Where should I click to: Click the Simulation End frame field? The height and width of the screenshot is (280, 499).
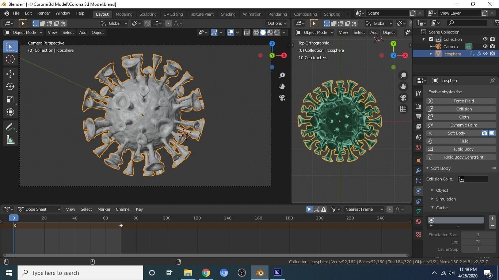(478, 242)
